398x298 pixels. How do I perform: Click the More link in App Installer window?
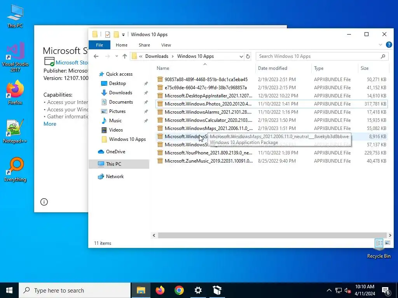click(50, 124)
